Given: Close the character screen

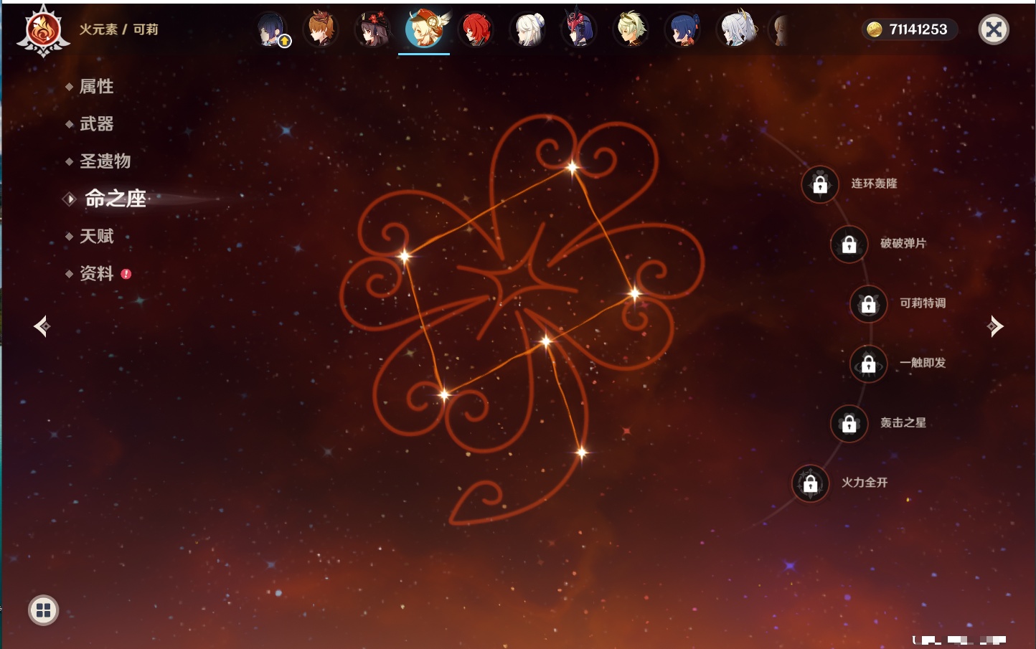Looking at the screenshot, I should 994,29.
